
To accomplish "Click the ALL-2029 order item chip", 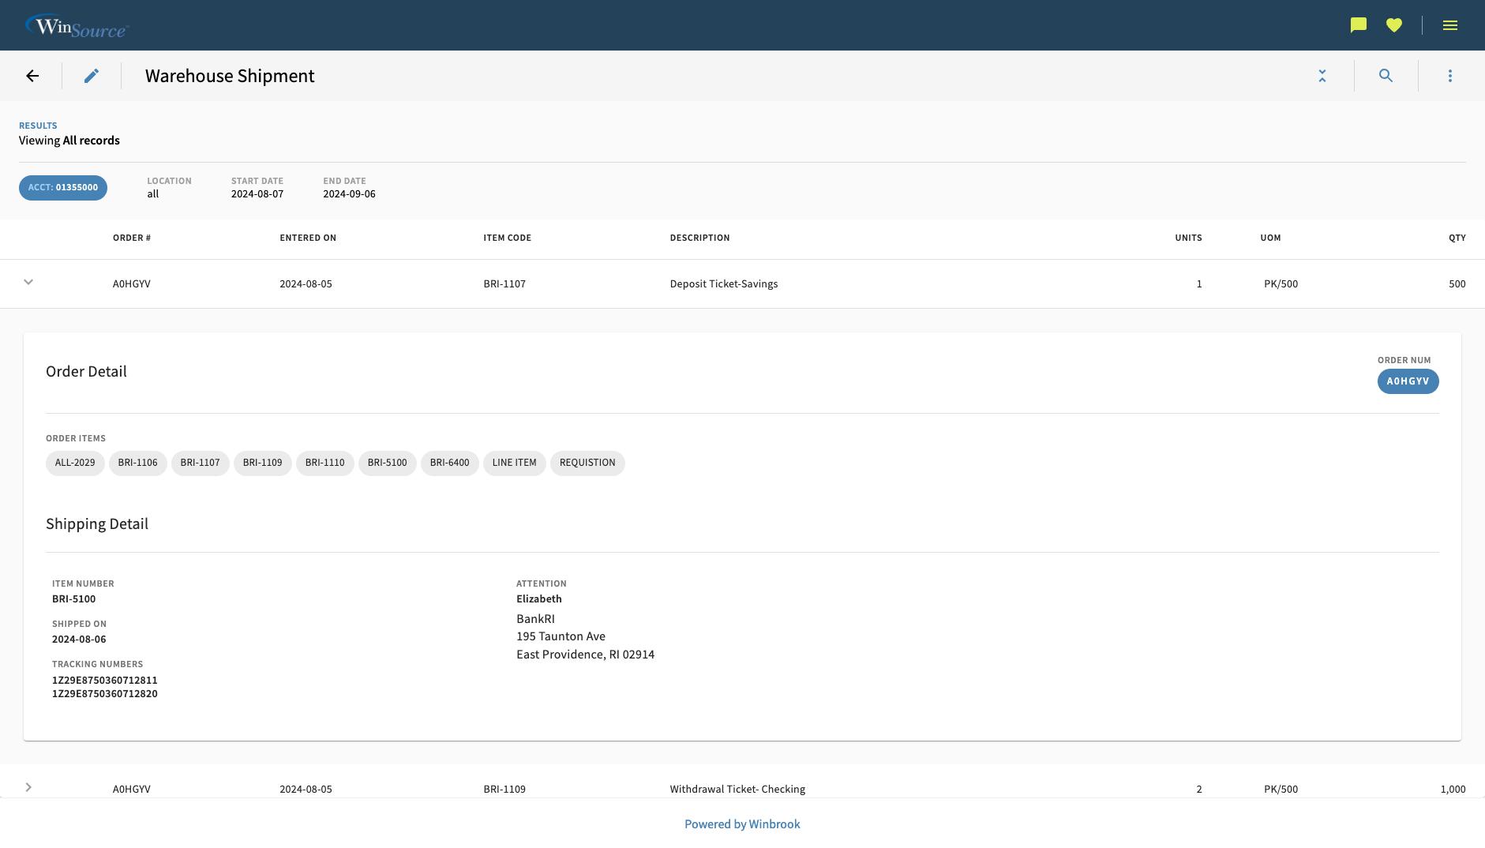I will coord(74,463).
